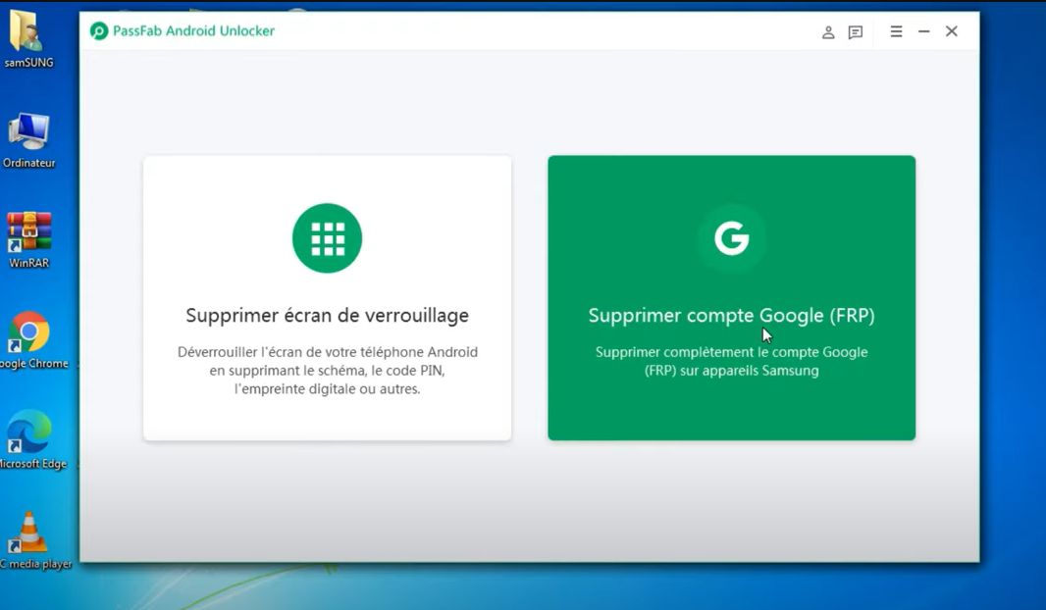Click the Google G icon
The height and width of the screenshot is (610, 1046).
732,238
